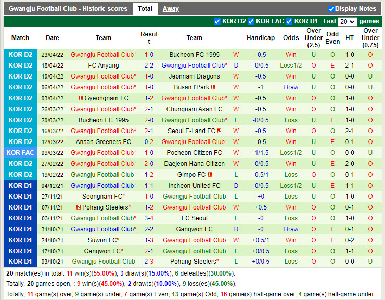
Task: Click the Over Under (0.75) column header
Action: (x=370, y=38)
